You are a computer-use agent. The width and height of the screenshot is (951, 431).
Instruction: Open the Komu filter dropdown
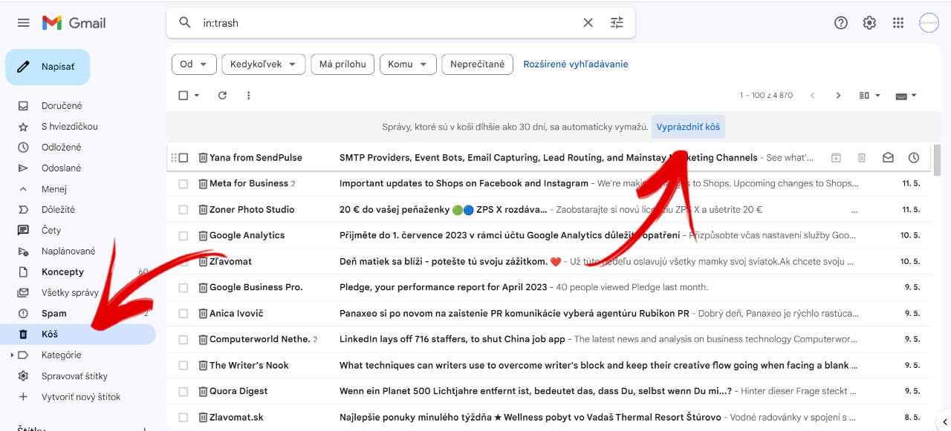(408, 65)
